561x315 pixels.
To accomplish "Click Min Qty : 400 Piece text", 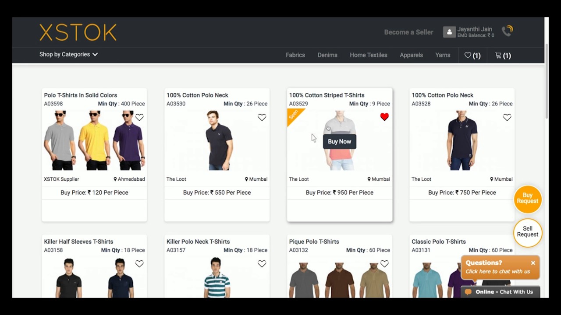I will point(121,104).
